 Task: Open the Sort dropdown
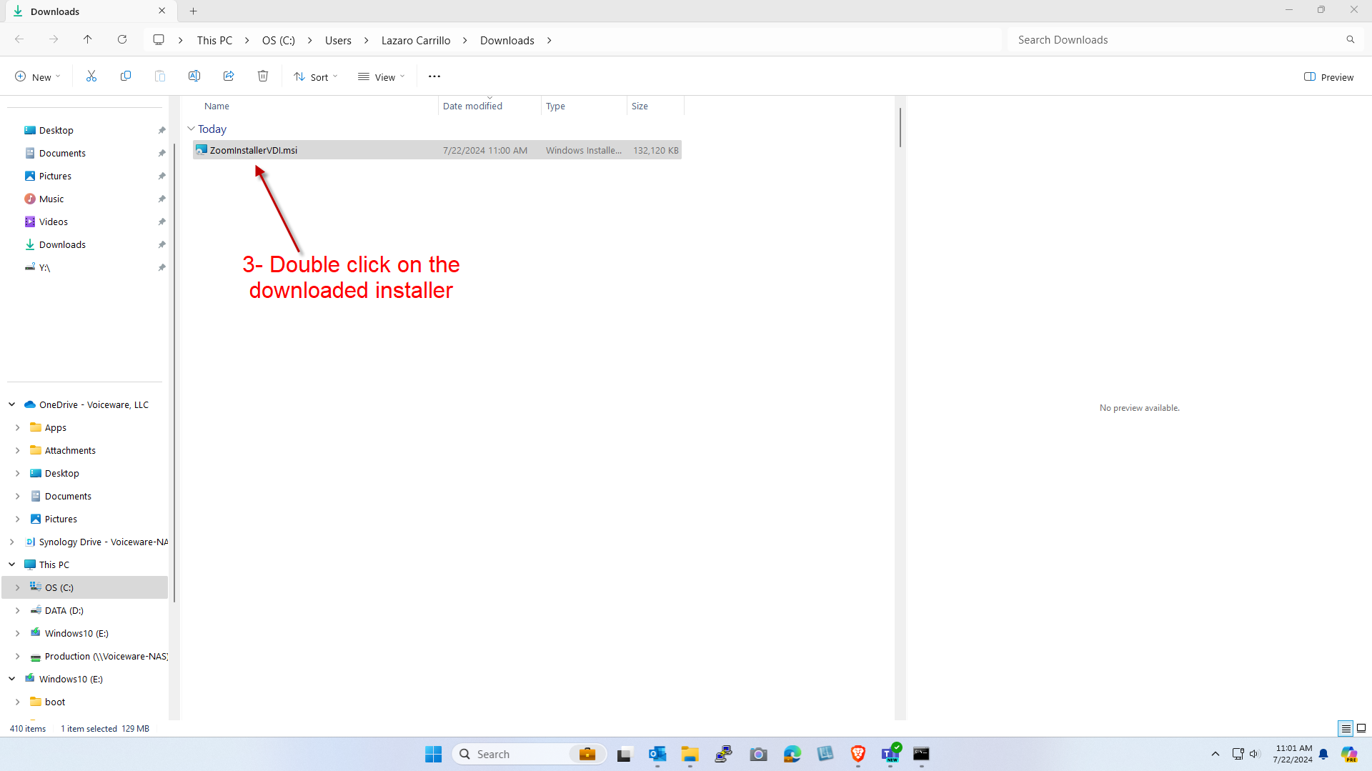point(315,77)
